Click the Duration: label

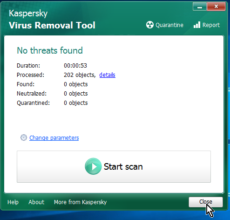click(28, 66)
